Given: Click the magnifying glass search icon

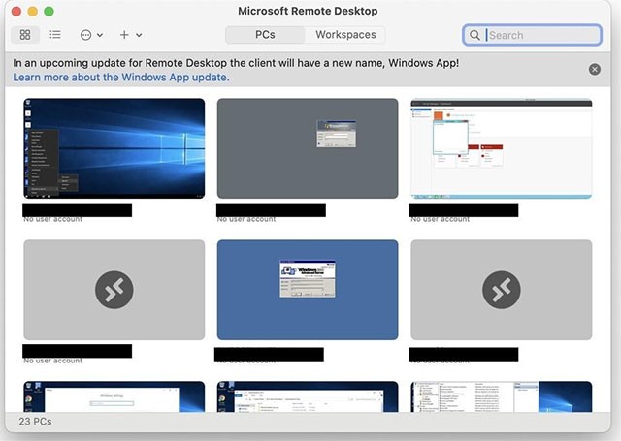Looking at the screenshot, I should pos(475,35).
